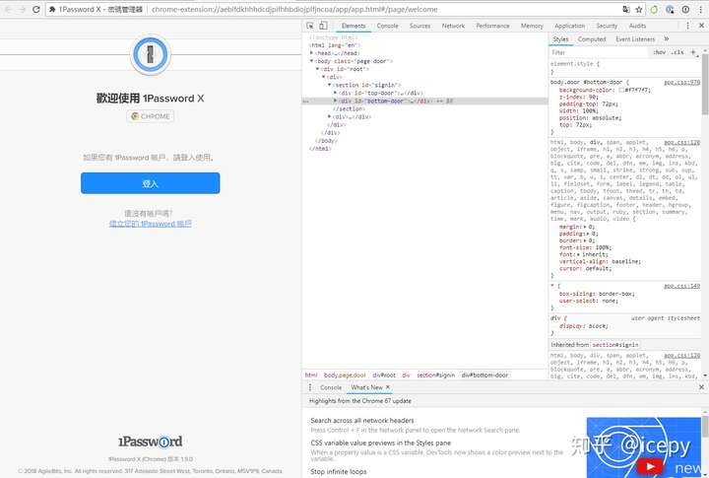Expand the div id bottom-door node
The image size is (709, 478).
[x=335, y=101]
